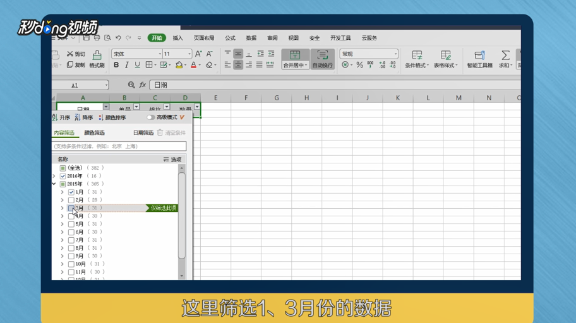Check the 2月 checkbox
The width and height of the screenshot is (576, 323).
pyautogui.click(x=71, y=200)
